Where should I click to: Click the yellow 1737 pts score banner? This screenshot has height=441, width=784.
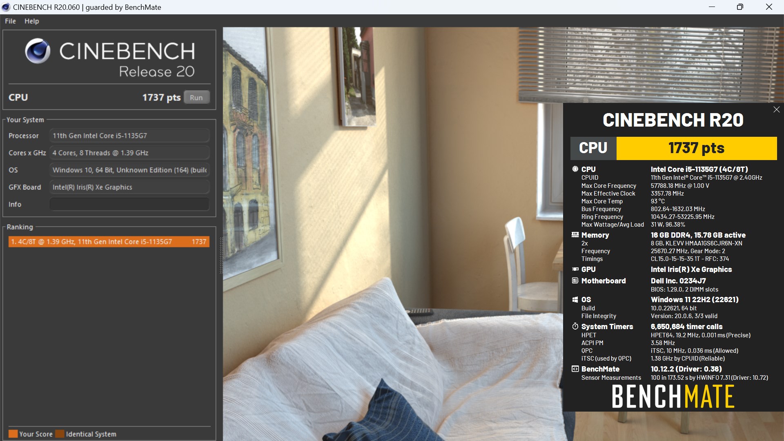tap(696, 148)
